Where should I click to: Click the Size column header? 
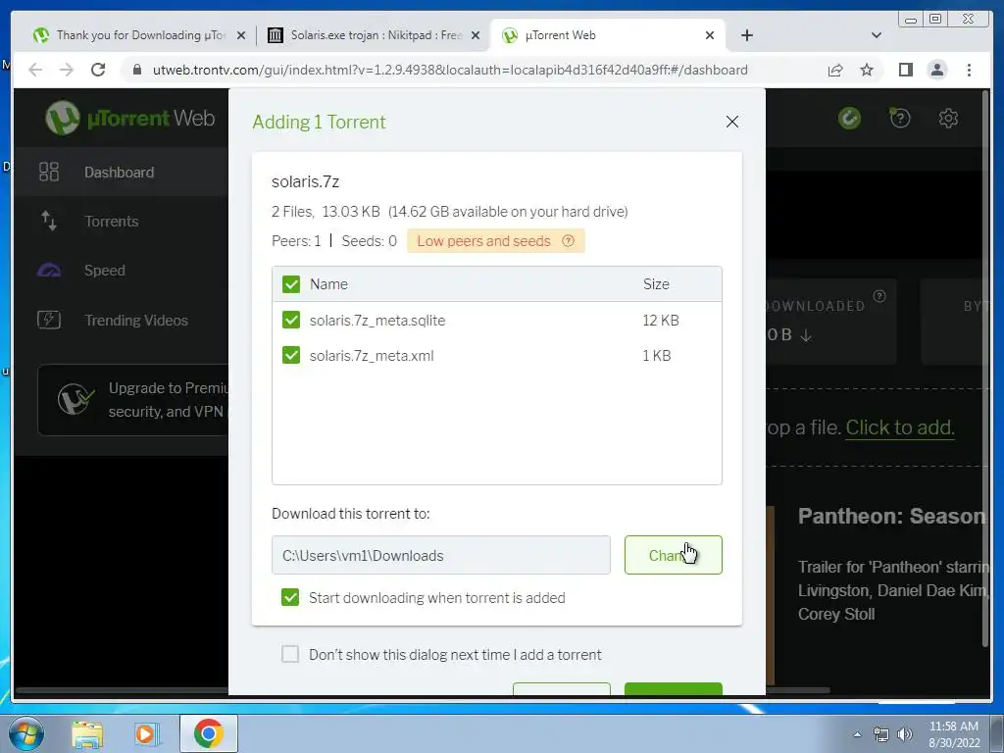click(x=656, y=284)
